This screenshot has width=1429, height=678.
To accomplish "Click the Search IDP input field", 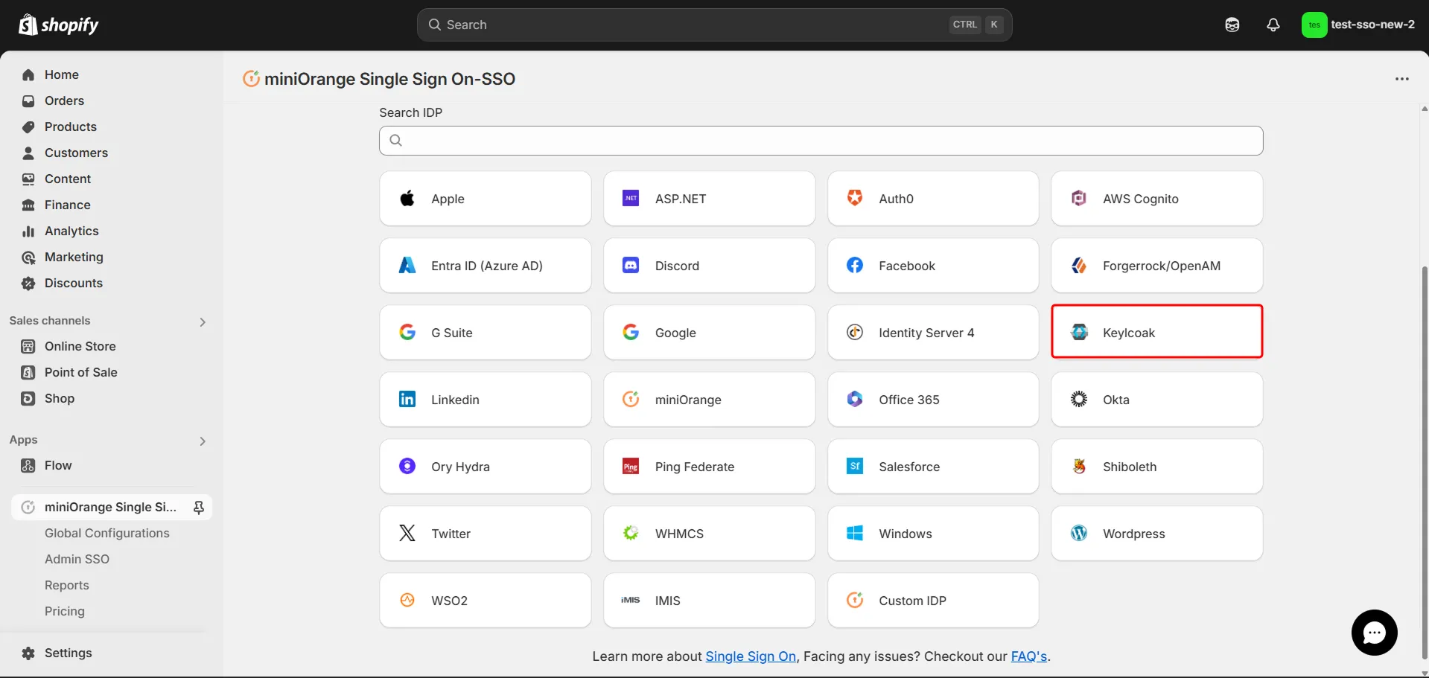I will (821, 141).
